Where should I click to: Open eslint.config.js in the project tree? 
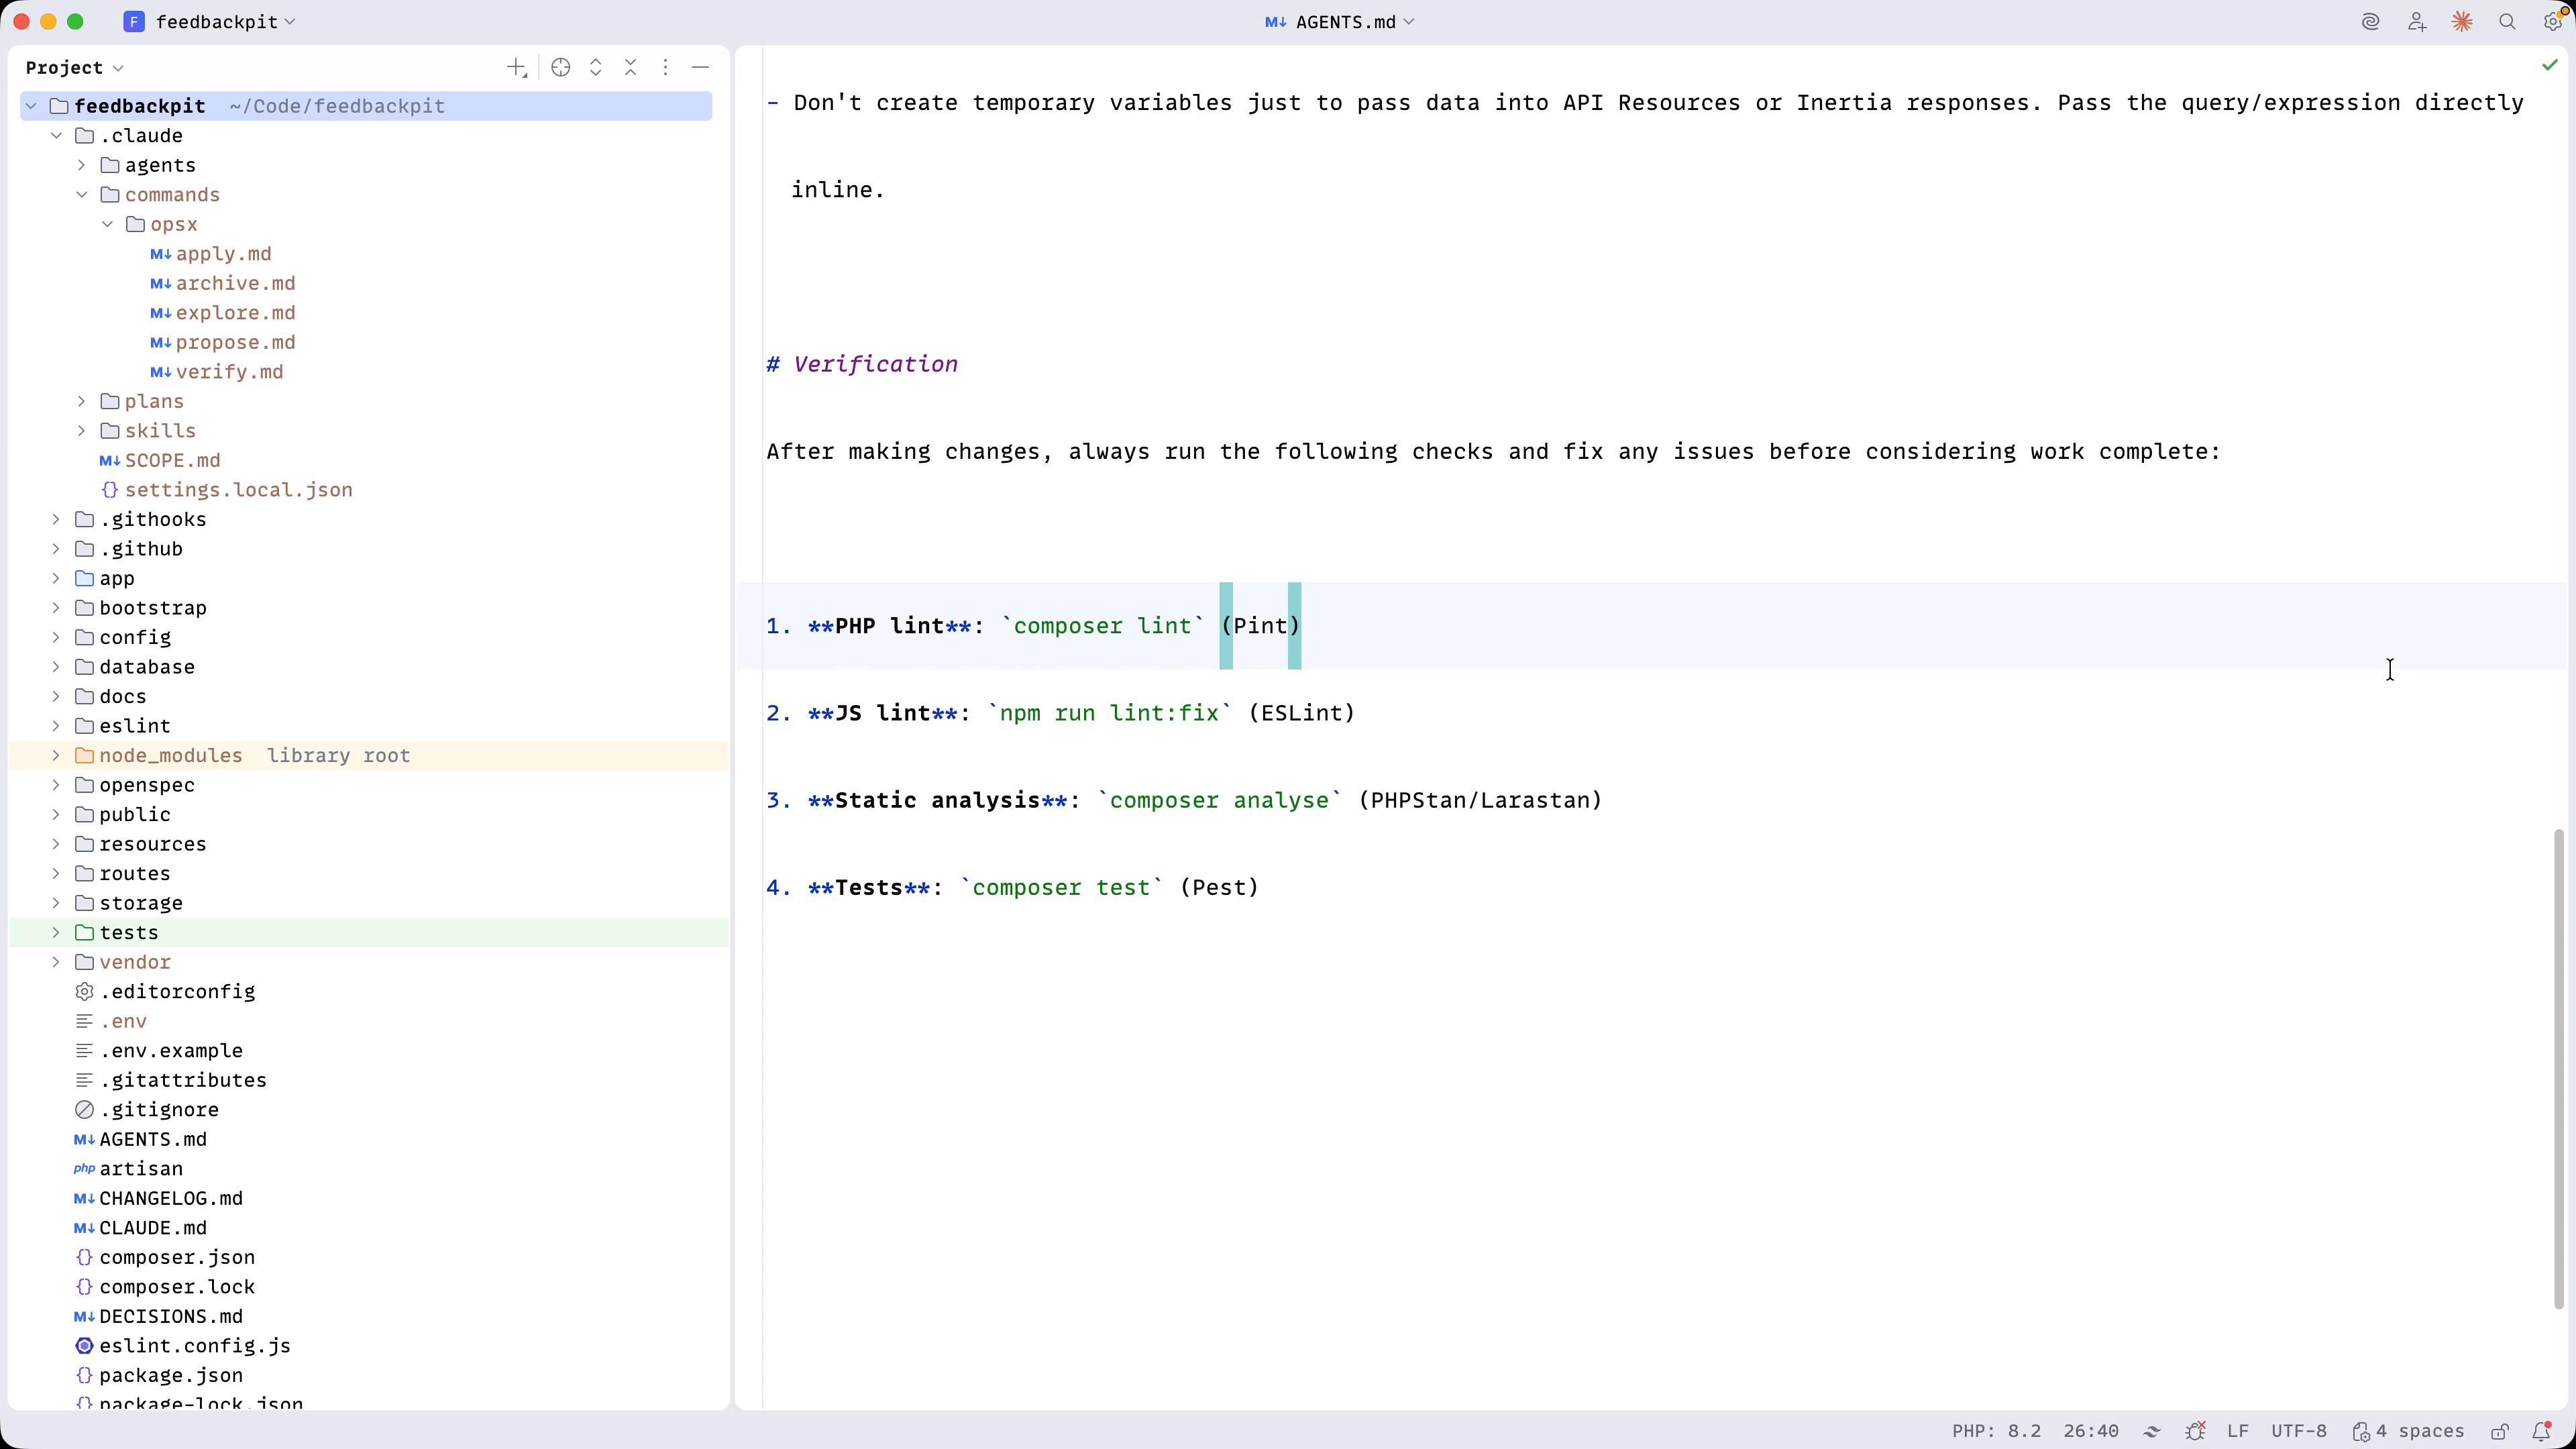(195, 1346)
